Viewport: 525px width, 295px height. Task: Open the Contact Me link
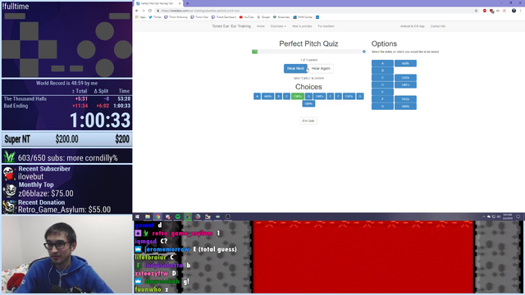point(437,26)
